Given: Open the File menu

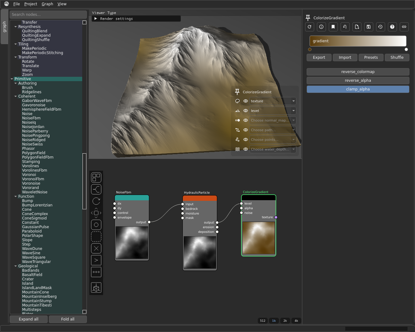Looking at the screenshot, I should click(x=17, y=4).
